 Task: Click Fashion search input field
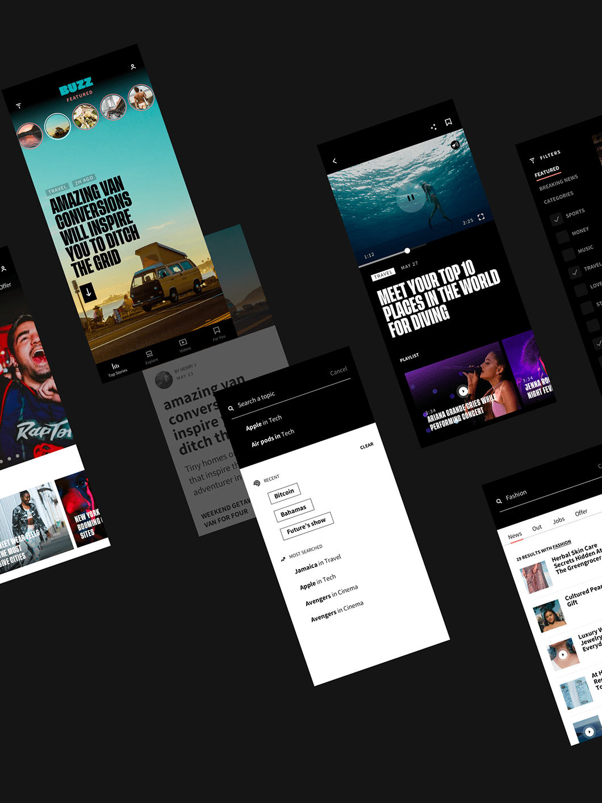(x=548, y=492)
